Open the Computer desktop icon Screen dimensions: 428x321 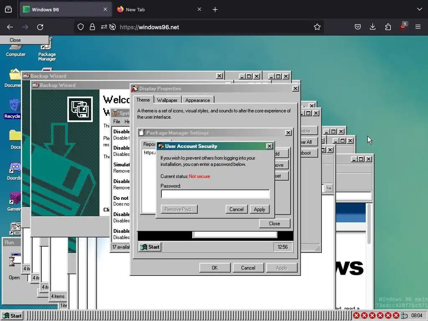click(x=15, y=49)
